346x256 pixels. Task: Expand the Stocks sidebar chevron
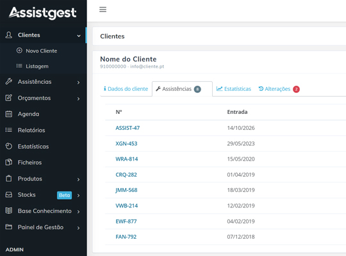coord(78,195)
